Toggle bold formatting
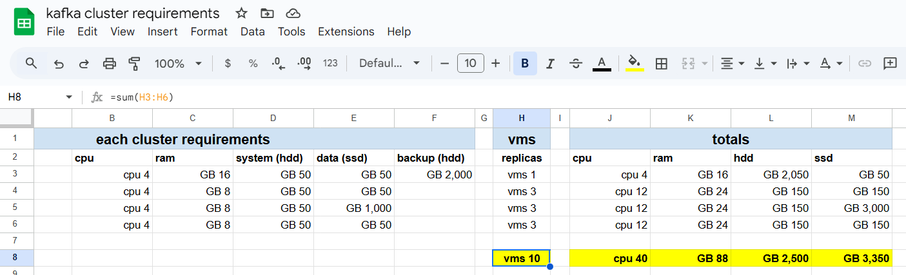 pos(525,63)
